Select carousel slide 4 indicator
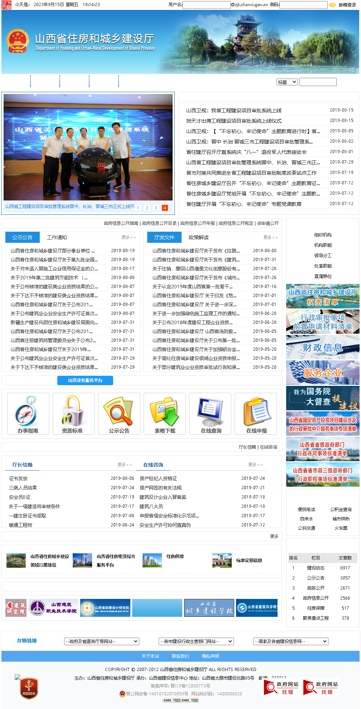 pyautogui.click(x=165, y=208)
